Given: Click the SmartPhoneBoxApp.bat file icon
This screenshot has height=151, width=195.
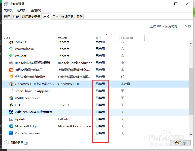Looking at the screenshot, I should tap(11, 91).
